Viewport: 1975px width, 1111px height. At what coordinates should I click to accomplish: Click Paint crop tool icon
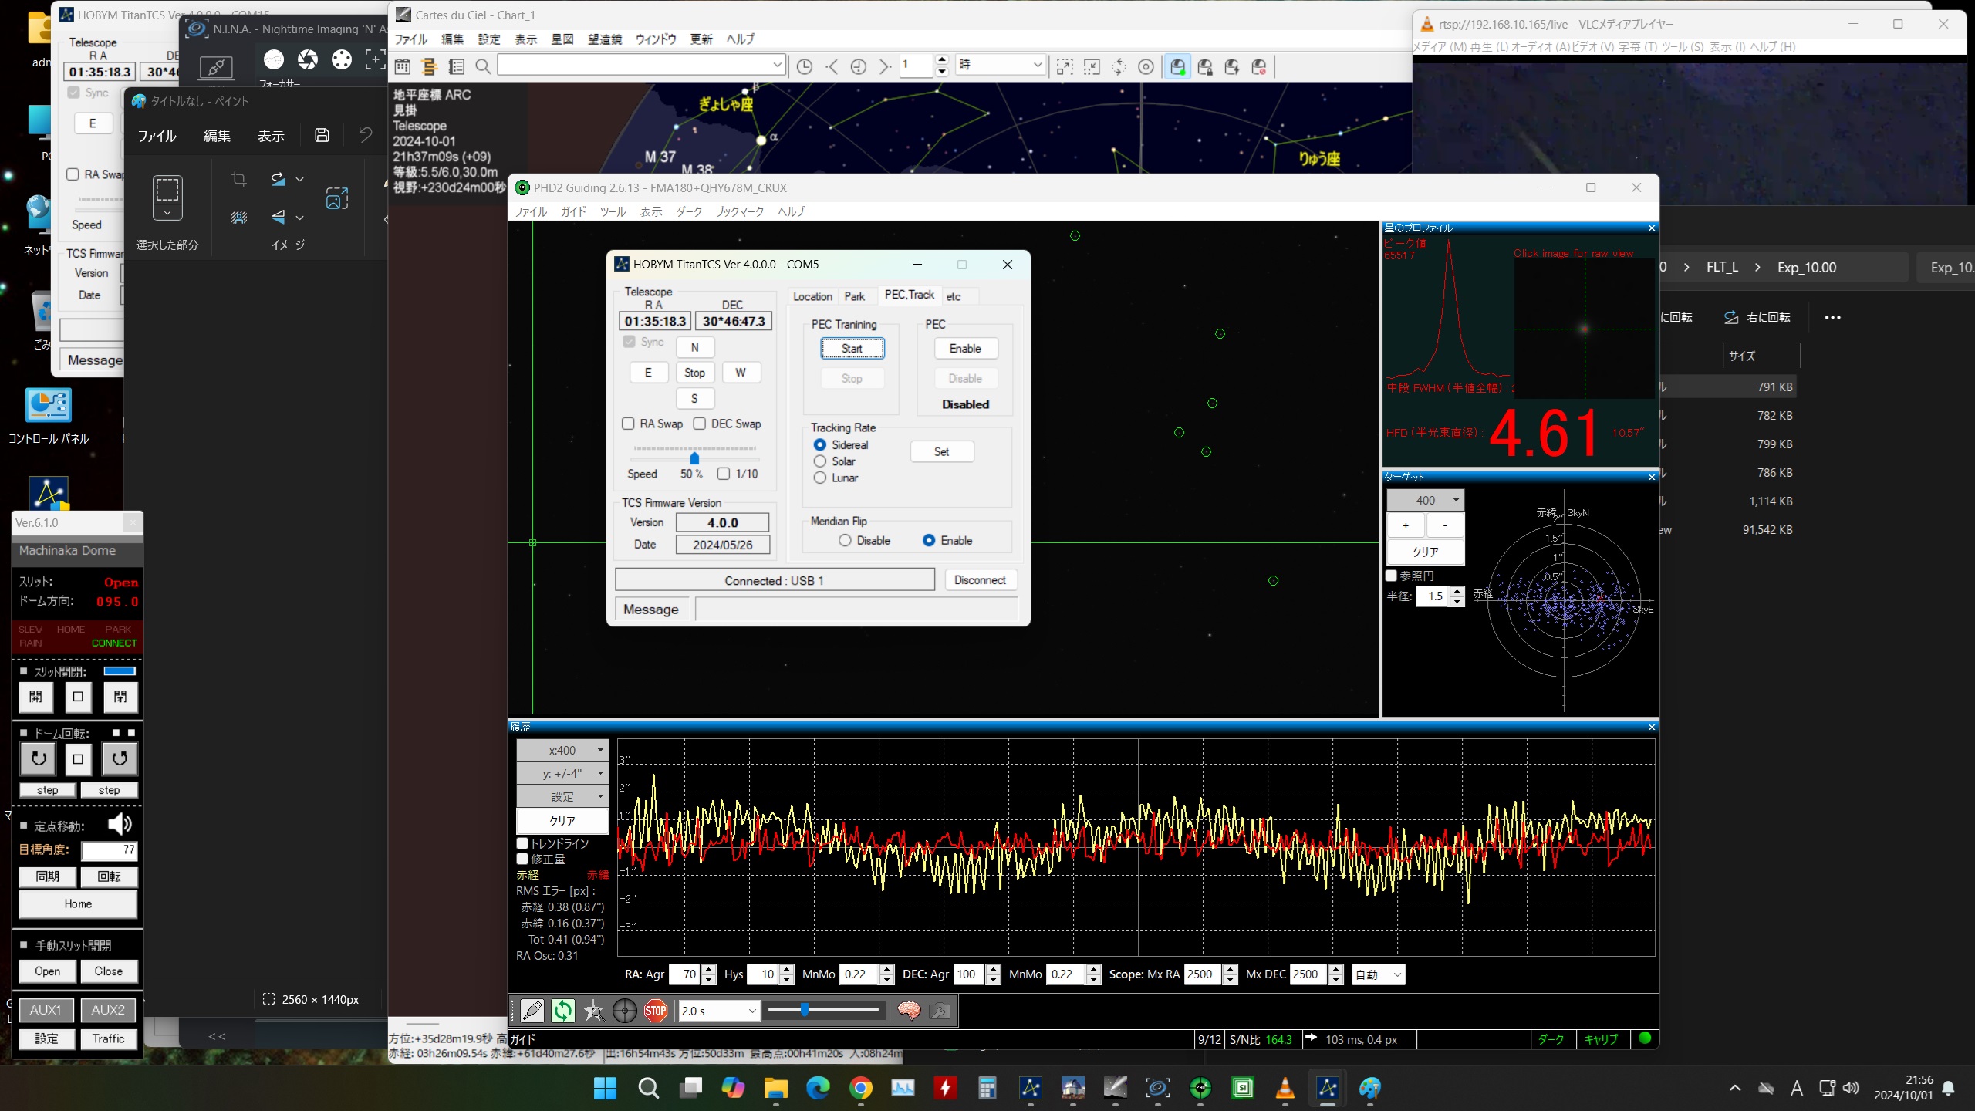pyautogui.click(x=239, y=179)
